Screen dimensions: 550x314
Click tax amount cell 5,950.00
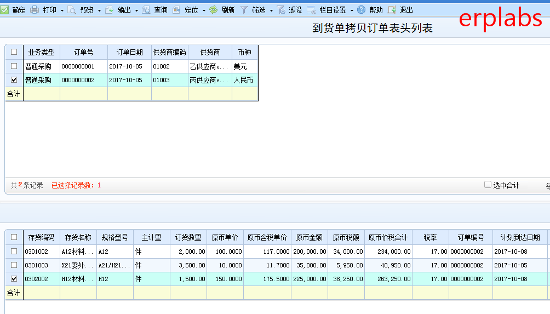[346, 265]
